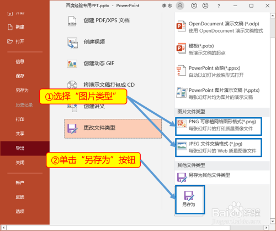Choose 创建 PDF/XPS 文档 option
Screen dimensions: 276x231
coord(113,20)
